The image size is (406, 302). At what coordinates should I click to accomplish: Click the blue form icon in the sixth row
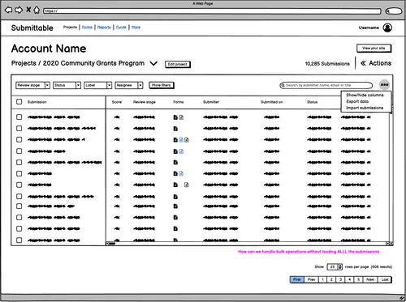coord(181,173)
